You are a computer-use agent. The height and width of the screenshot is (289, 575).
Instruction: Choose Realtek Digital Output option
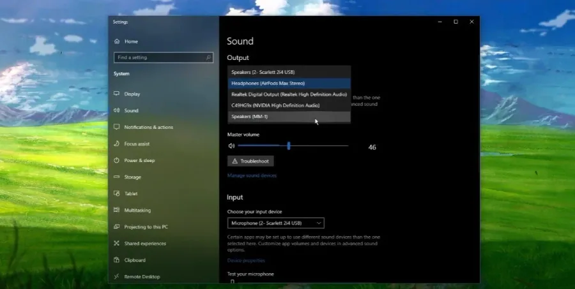[x=289, y=94]
